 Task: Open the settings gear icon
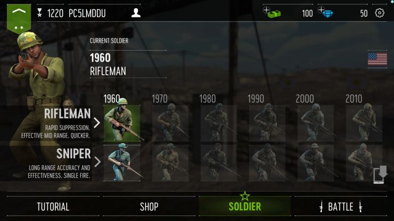pos(379,13)
